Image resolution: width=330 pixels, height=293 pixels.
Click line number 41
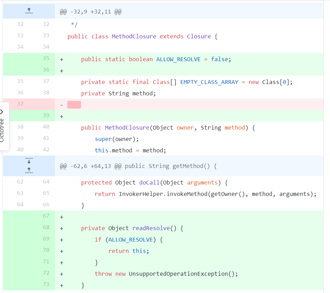[46, 138]
